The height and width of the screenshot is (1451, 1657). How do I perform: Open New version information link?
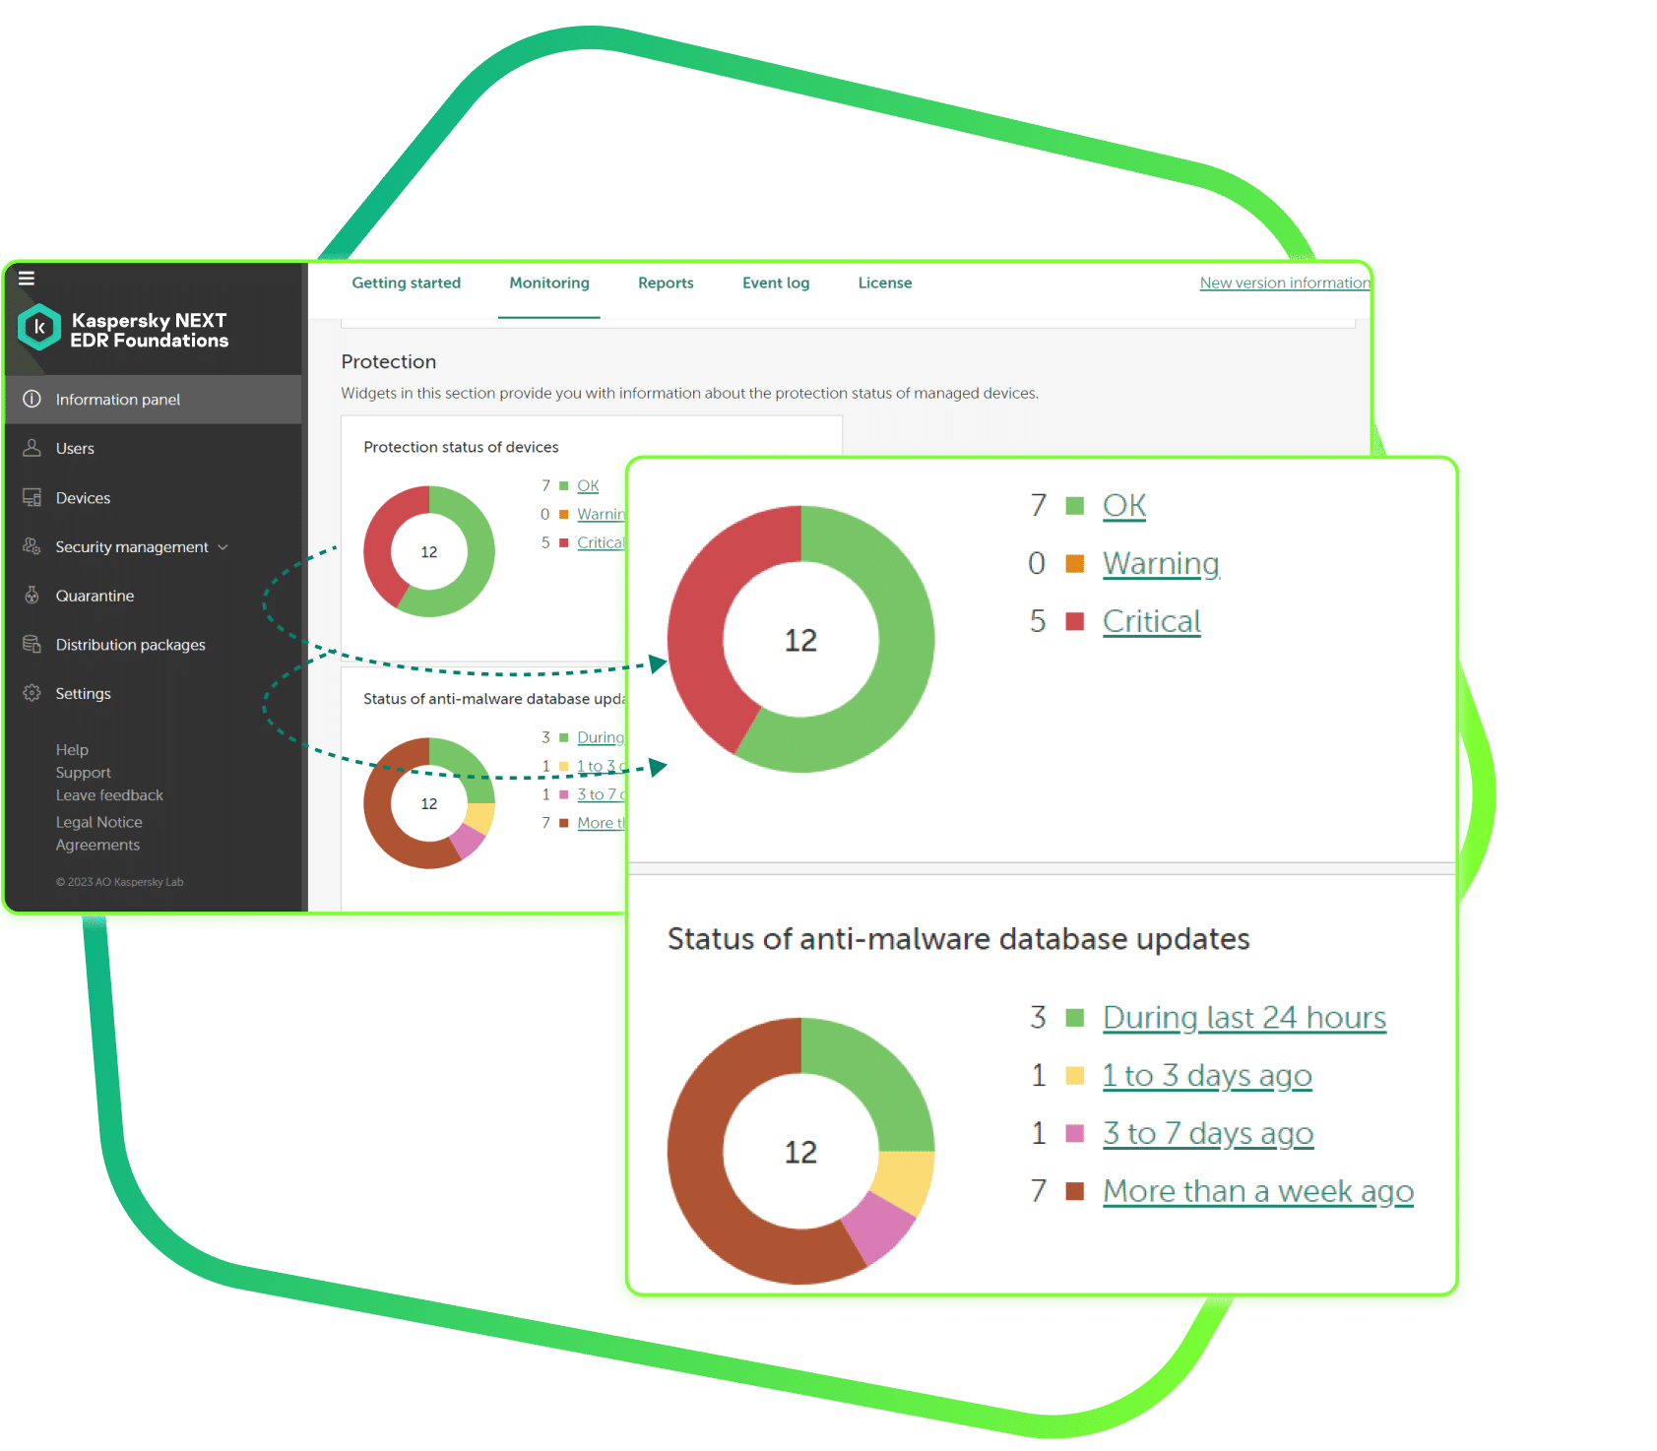pyautogui.click(x=1284, y=284)
